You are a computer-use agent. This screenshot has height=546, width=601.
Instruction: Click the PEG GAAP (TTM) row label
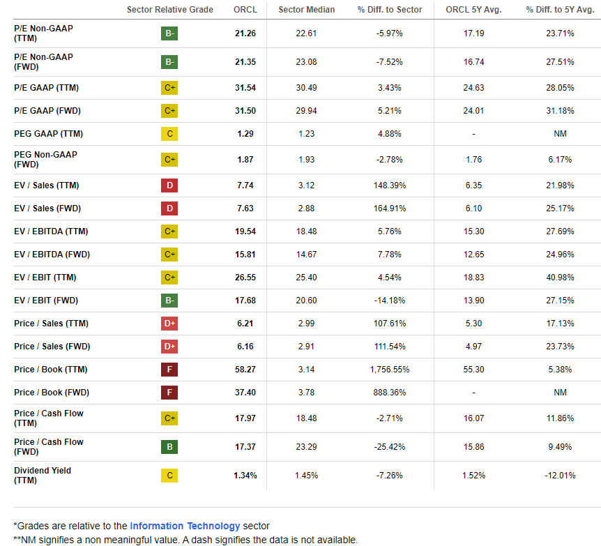(48, 134)
